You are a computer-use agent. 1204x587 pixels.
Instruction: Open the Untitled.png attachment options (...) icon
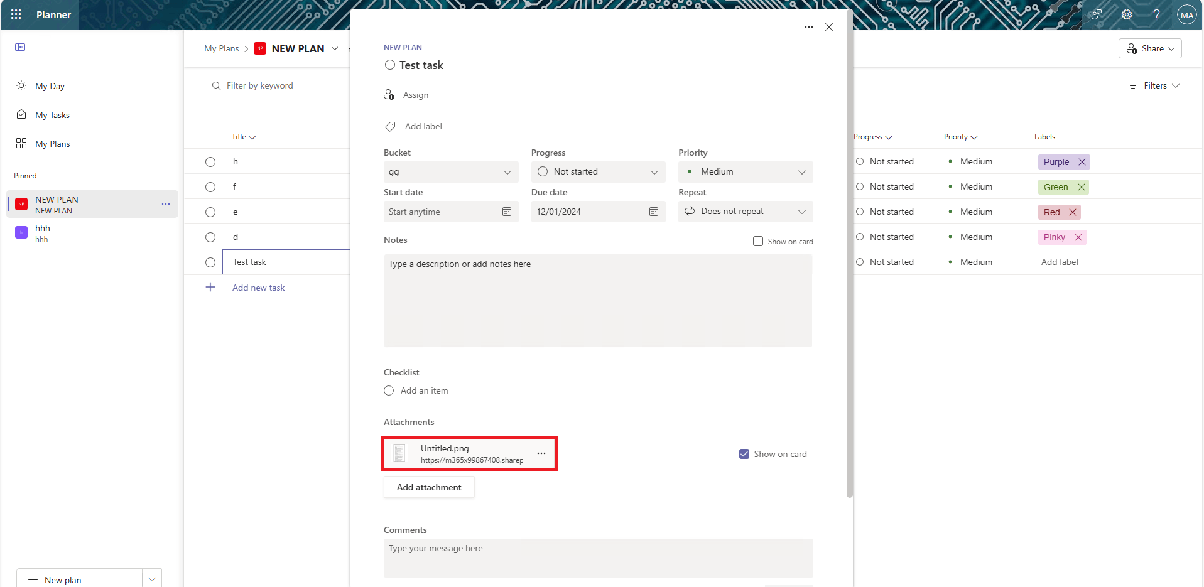click(x=541, y=453)
